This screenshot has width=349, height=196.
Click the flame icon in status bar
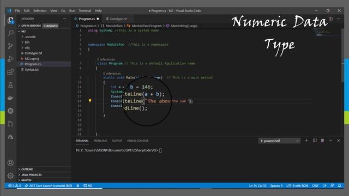(78, 186)
